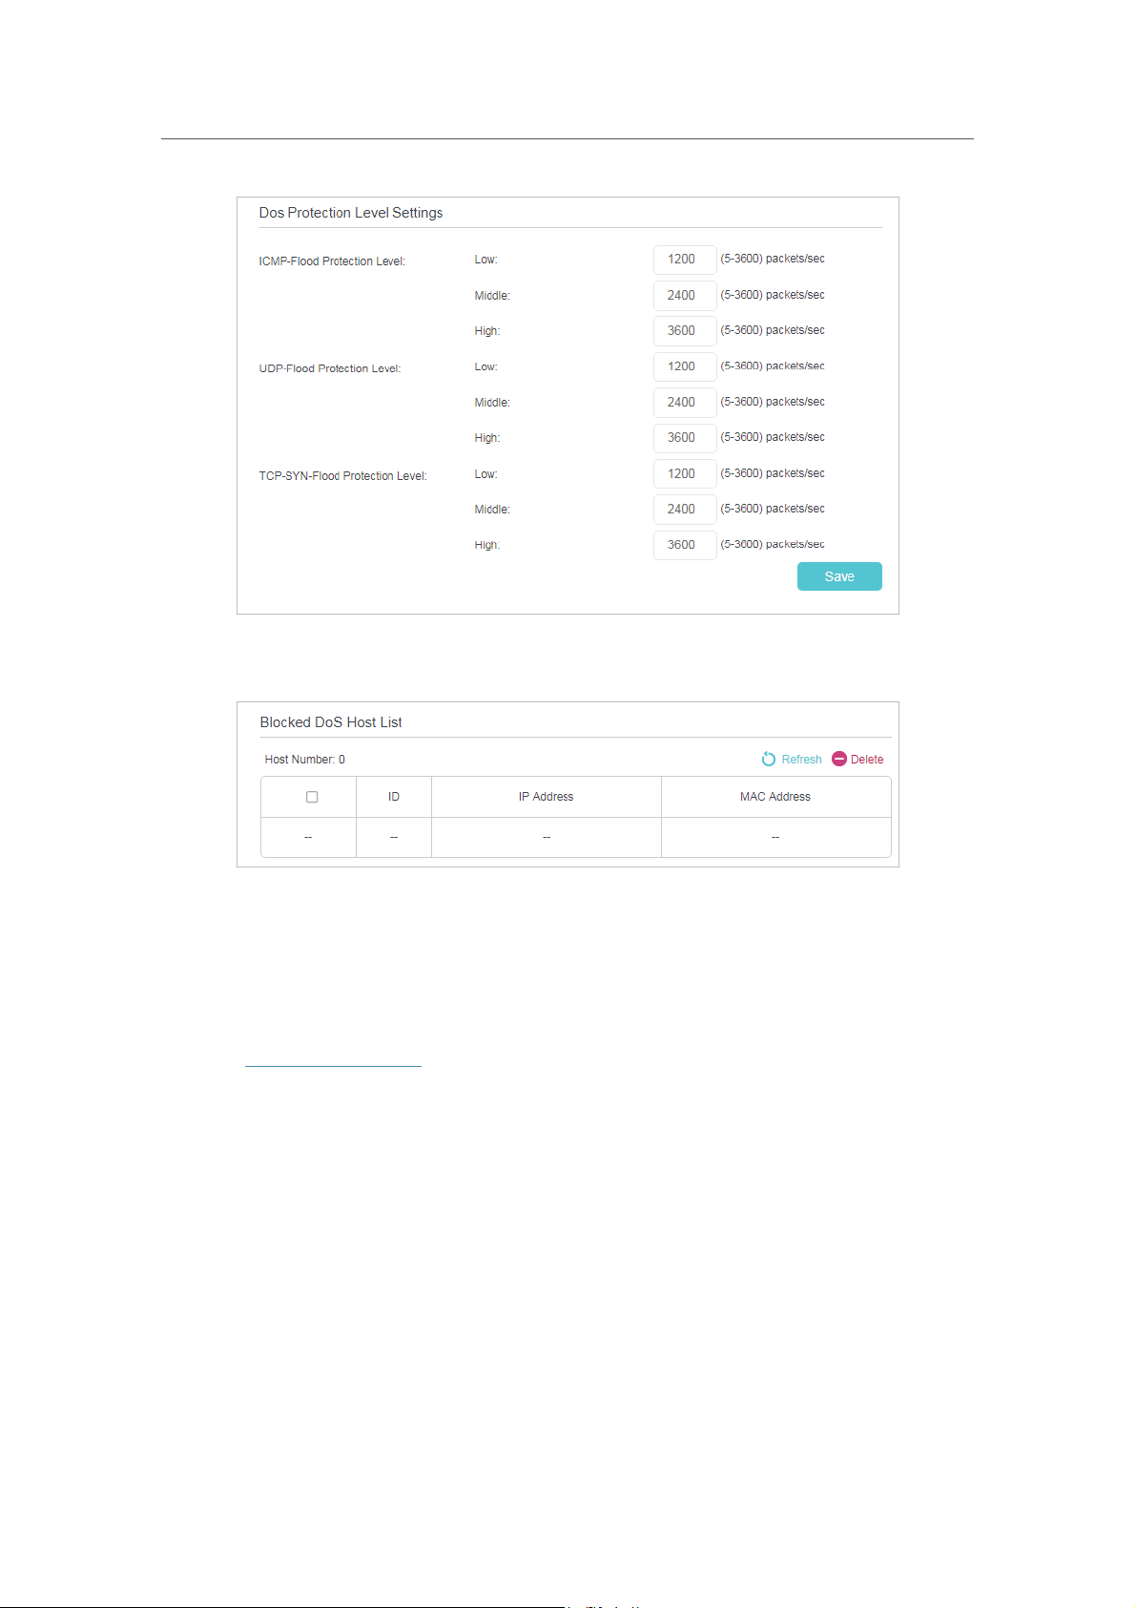Click the Delete link text
The width and height of the screenshot is (1136, 1608).
click(867, 760)
